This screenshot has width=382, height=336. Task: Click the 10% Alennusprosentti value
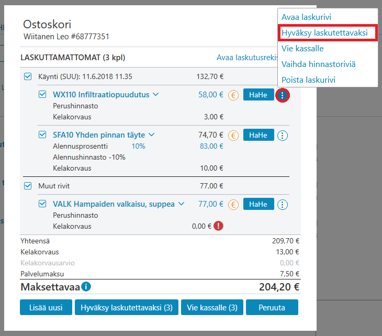coord(138,146)
